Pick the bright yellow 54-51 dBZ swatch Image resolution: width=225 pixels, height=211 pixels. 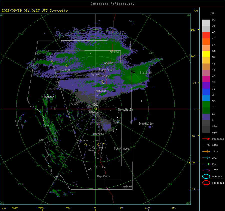click(x=206, y=54)
